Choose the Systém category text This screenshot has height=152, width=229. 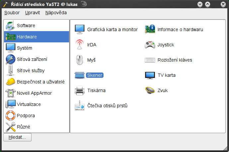click(25, 48)
